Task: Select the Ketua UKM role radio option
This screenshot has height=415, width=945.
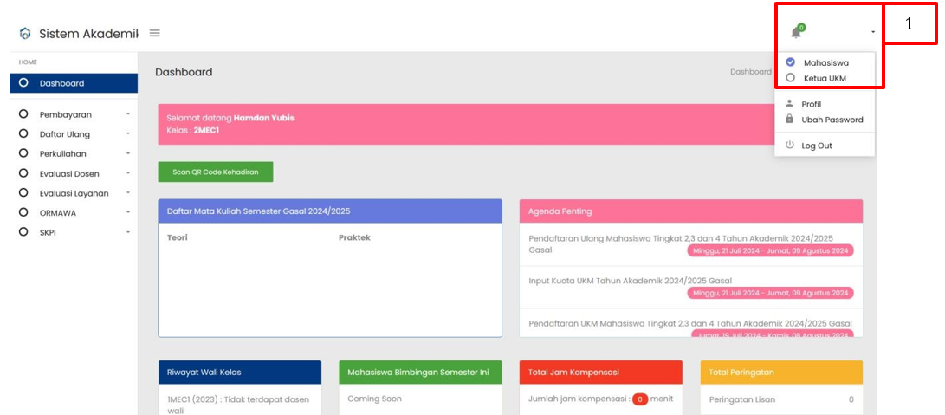Action: click(x=790, y=78)
